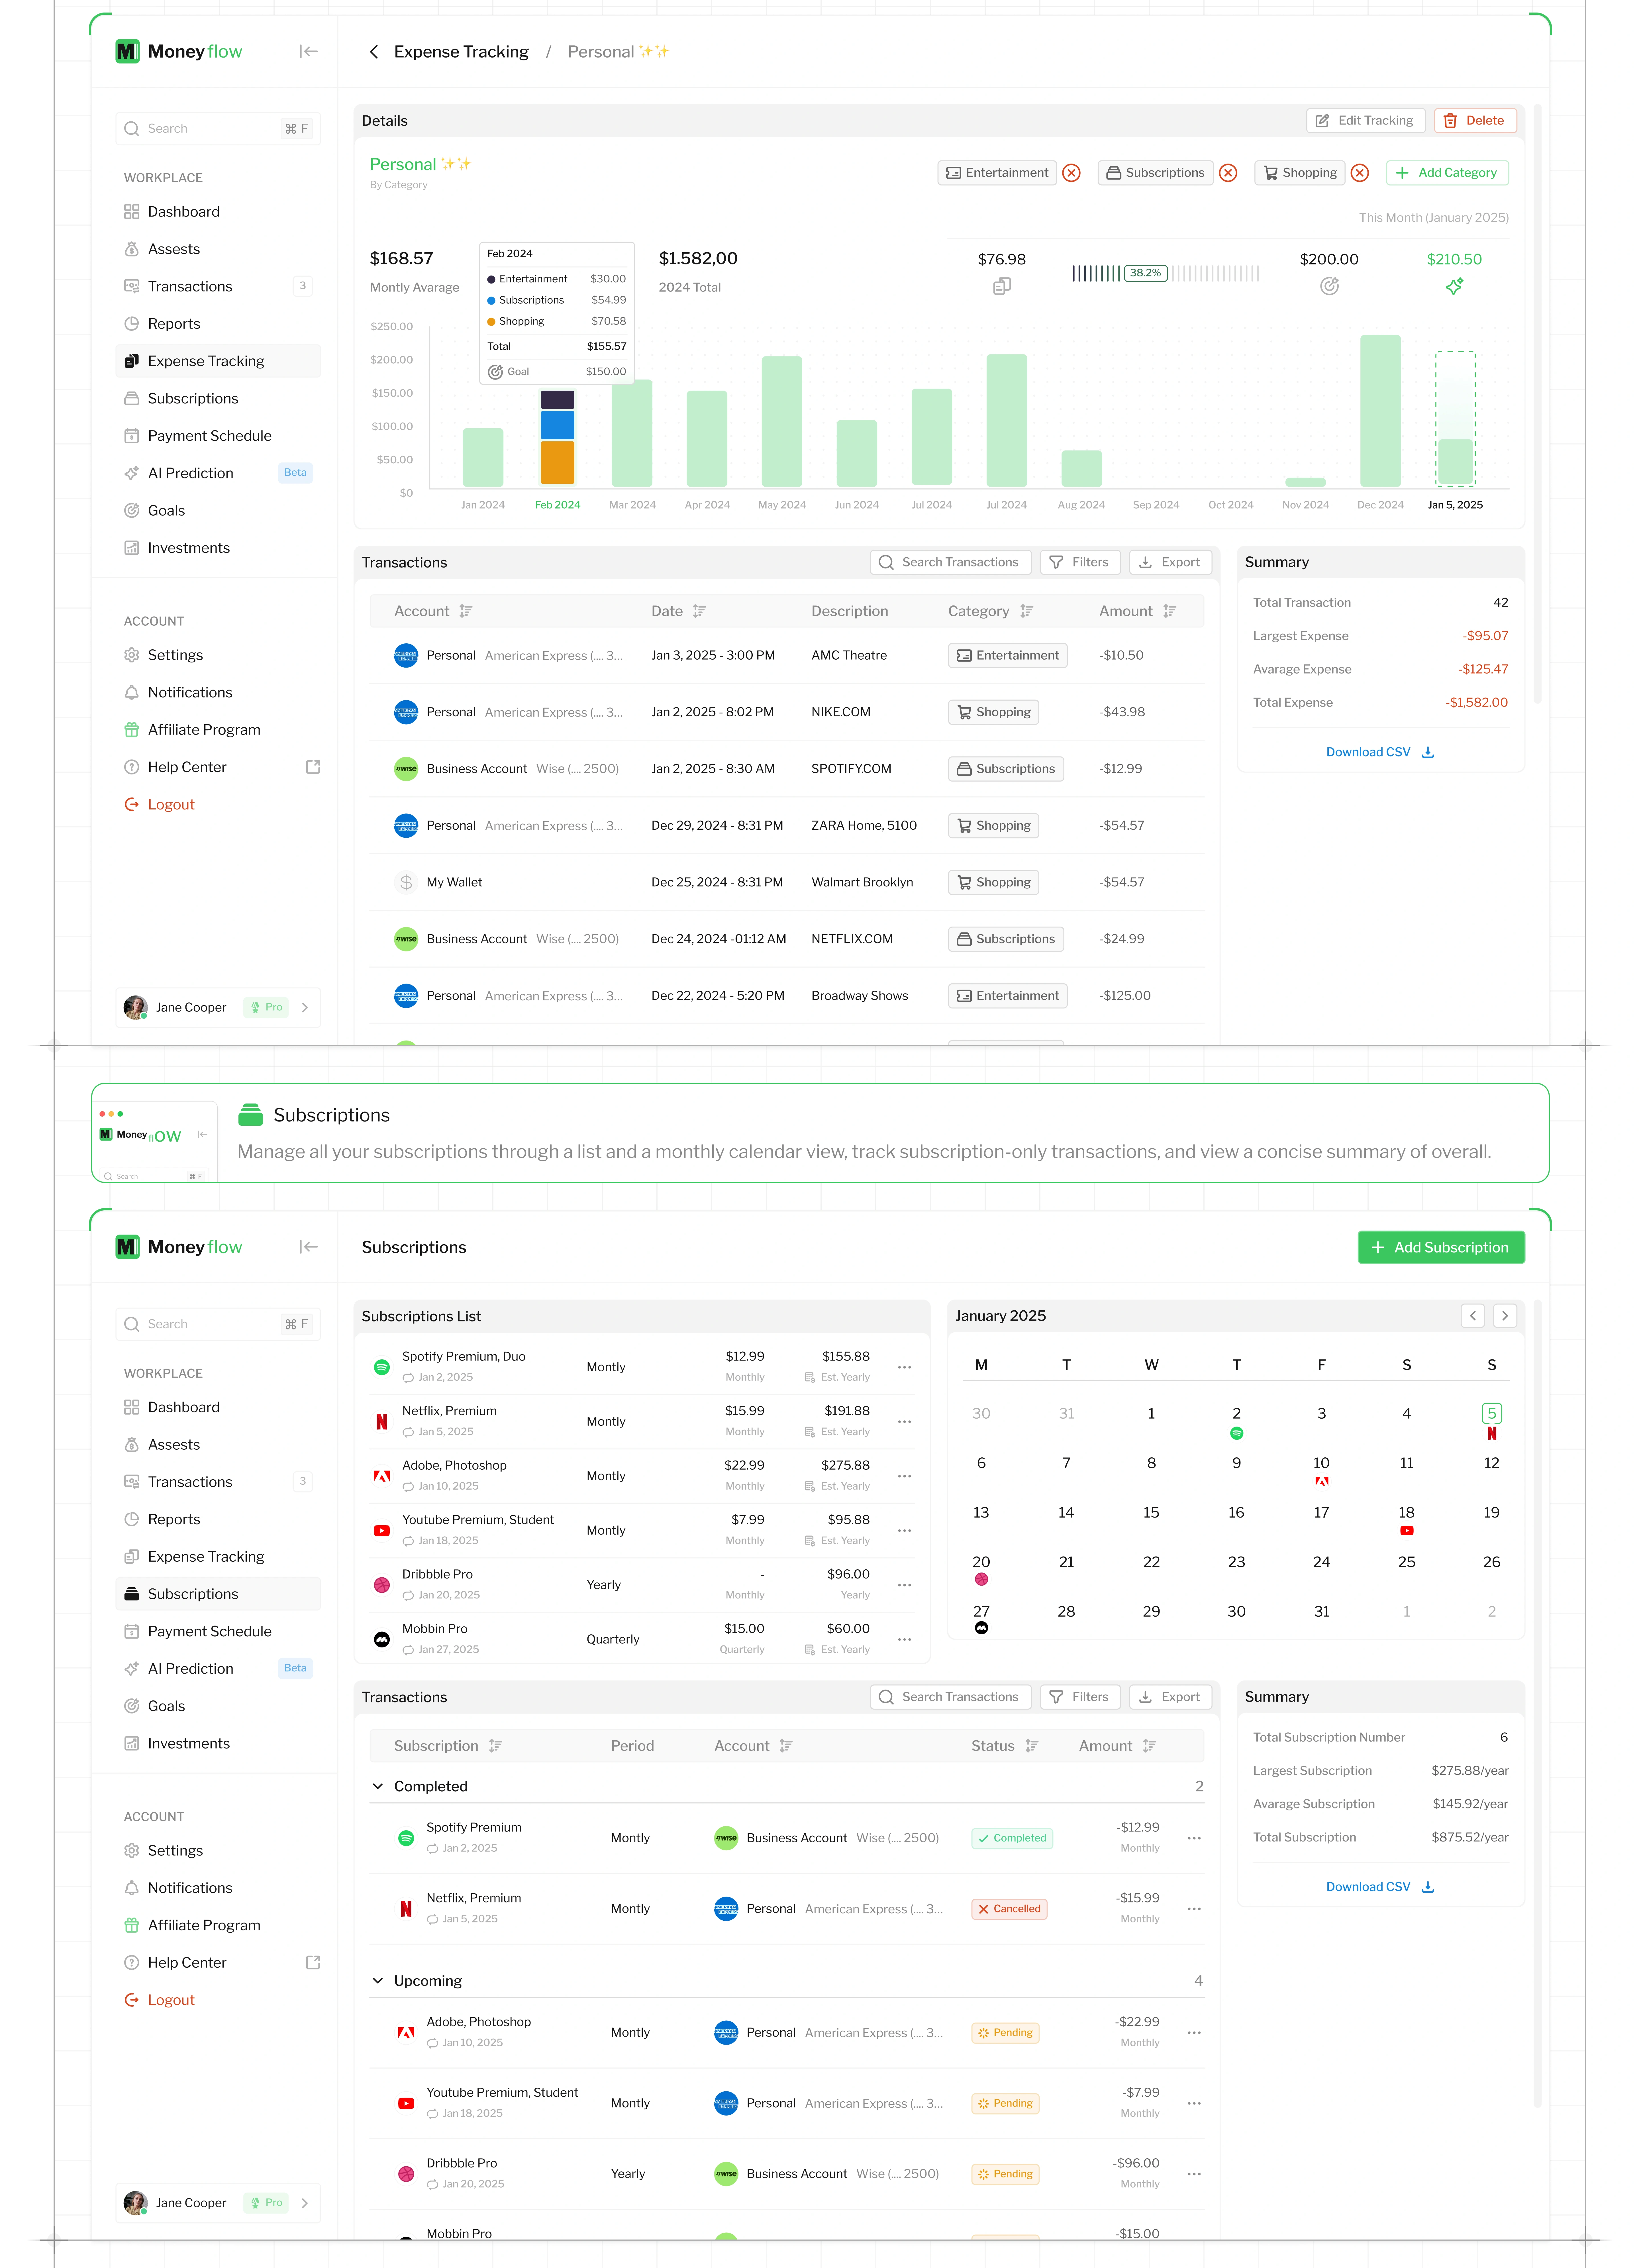1641x2268 pixels.
Task: Remove the Entertainment category with its X icon
Action: pyautogui.click(x=1071, y=173)
